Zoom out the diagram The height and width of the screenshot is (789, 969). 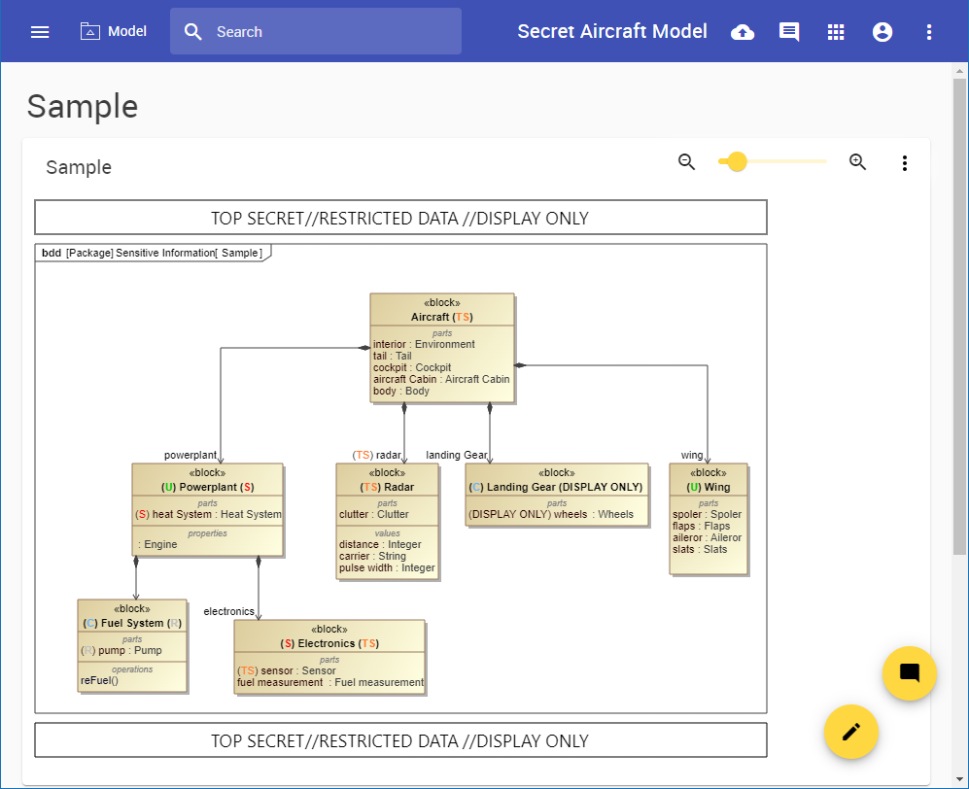pyautogui.click(x=687, y=162)
